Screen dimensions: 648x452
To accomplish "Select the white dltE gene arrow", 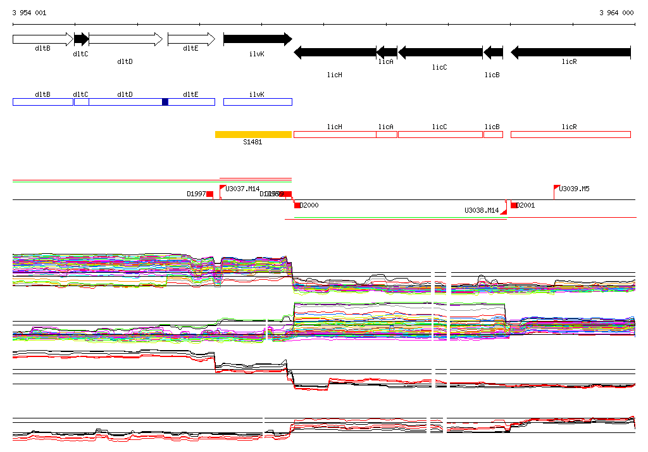I will [190, 40].
